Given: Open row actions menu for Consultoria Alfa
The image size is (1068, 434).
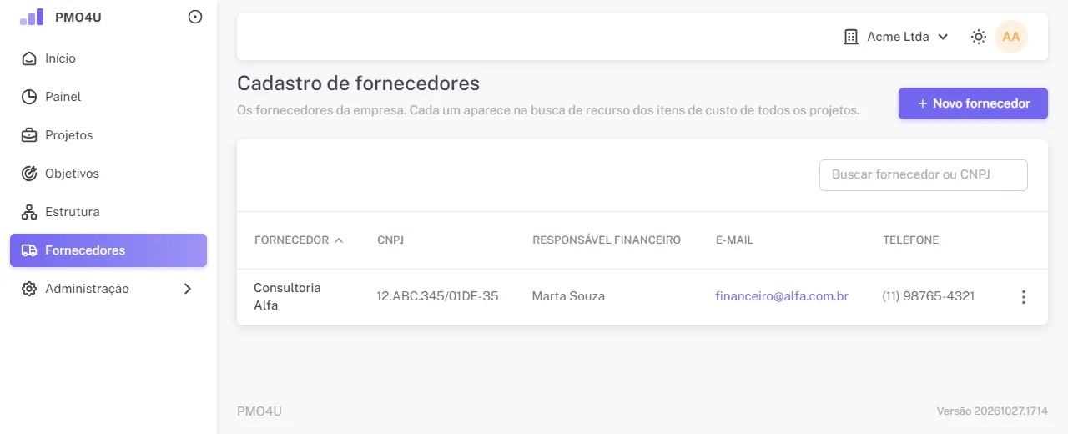Looking at the screenshot, I should [1024, 297].
